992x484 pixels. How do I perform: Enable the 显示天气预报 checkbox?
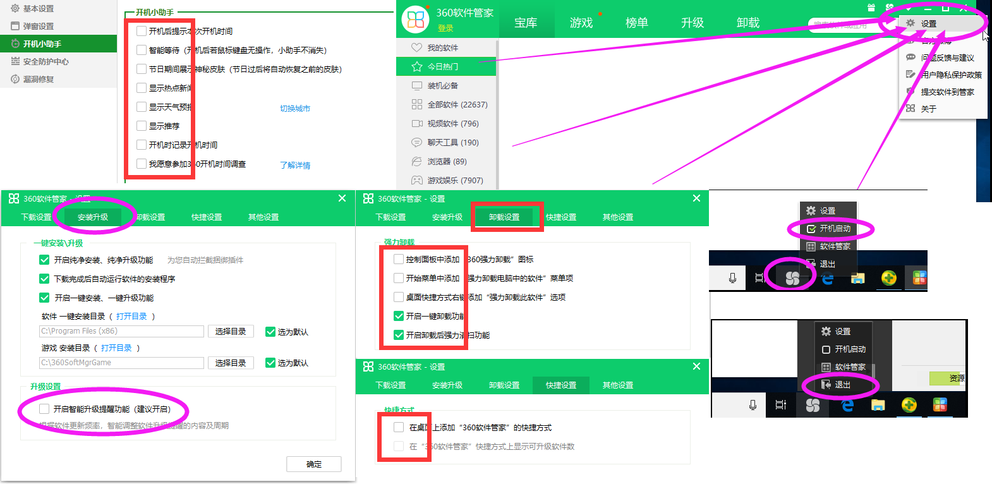[142, 107]
